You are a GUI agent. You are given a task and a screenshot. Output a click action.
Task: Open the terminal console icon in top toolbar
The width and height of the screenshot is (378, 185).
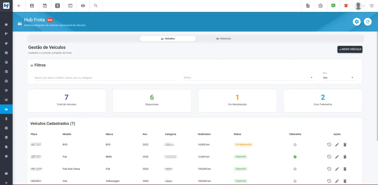[70, 6]
